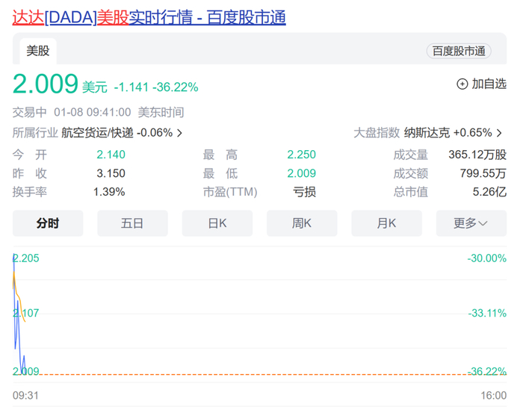
Task: Click the 成交量 value 365.12万股
Action: click(477, 155)
